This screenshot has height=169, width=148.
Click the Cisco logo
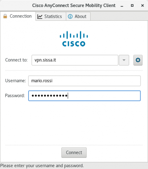[74, 39]
